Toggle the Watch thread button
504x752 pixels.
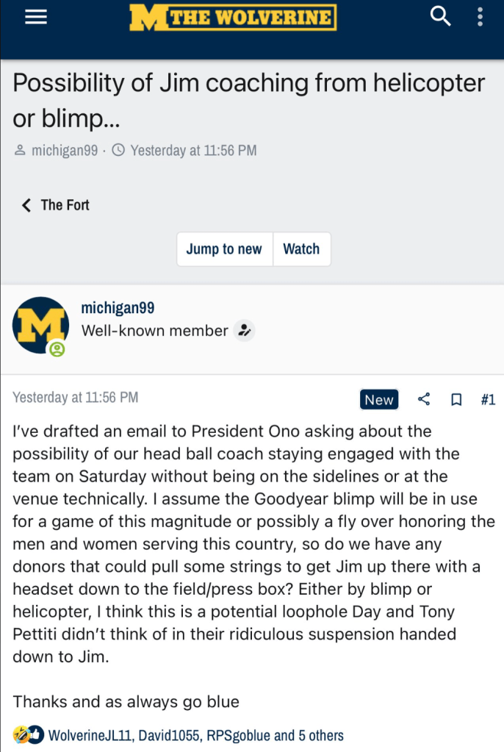301,248
